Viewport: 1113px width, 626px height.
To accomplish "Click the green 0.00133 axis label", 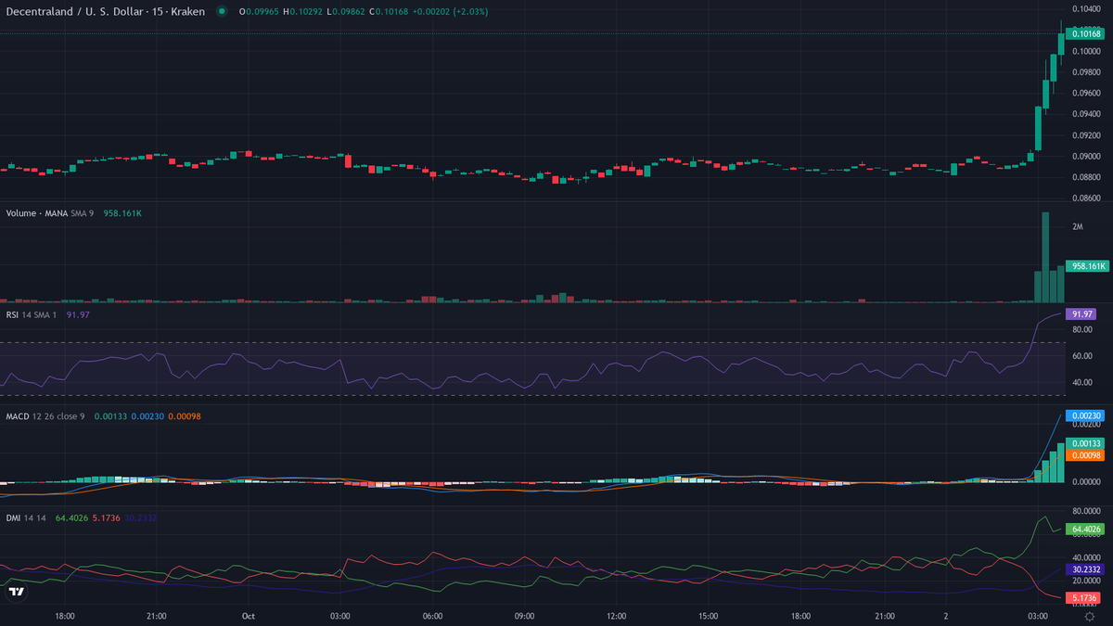I will click(x=1085, y=443).
